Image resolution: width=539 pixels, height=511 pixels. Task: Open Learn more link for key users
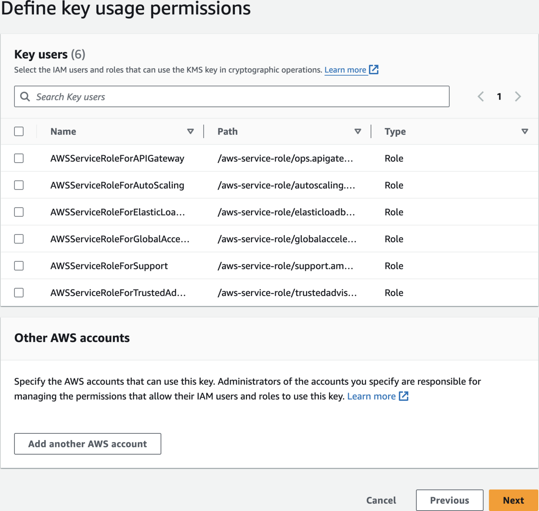pyautogui.click(x=345, y=70)
